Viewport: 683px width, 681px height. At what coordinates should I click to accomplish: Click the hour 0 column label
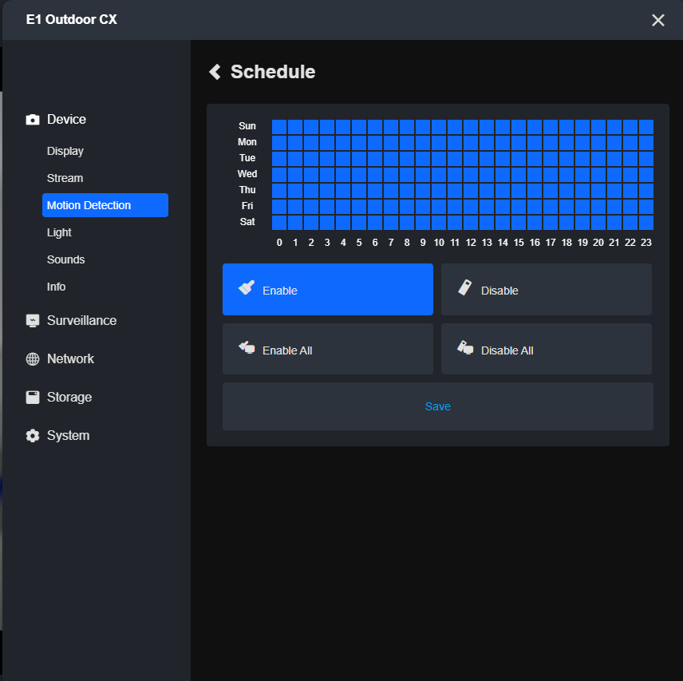pos(279,243)
